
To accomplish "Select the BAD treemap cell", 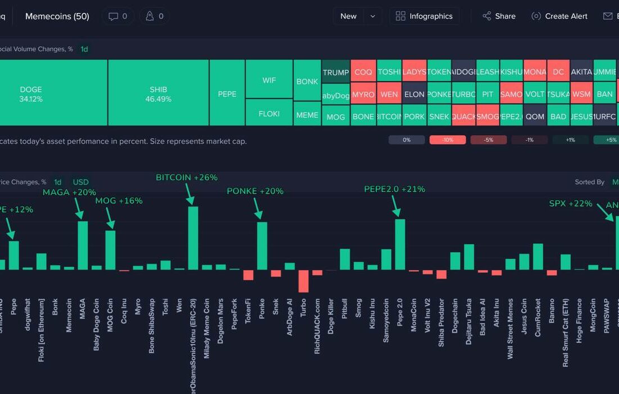I will click(558, 115).
